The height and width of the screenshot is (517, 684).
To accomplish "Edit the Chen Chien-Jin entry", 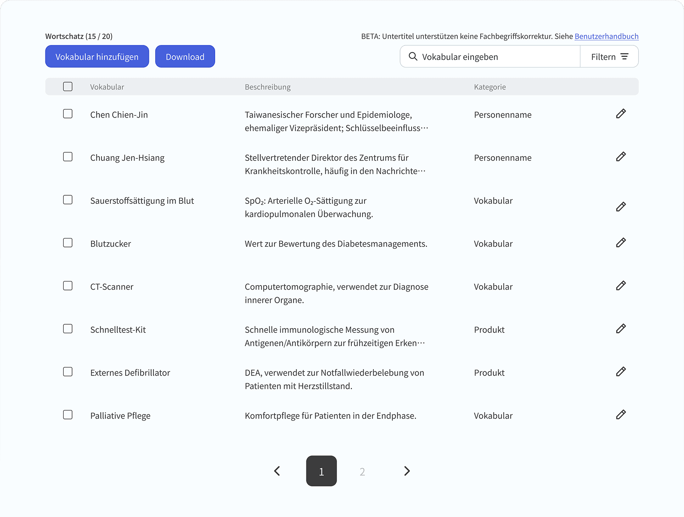I will click(621, 114).
